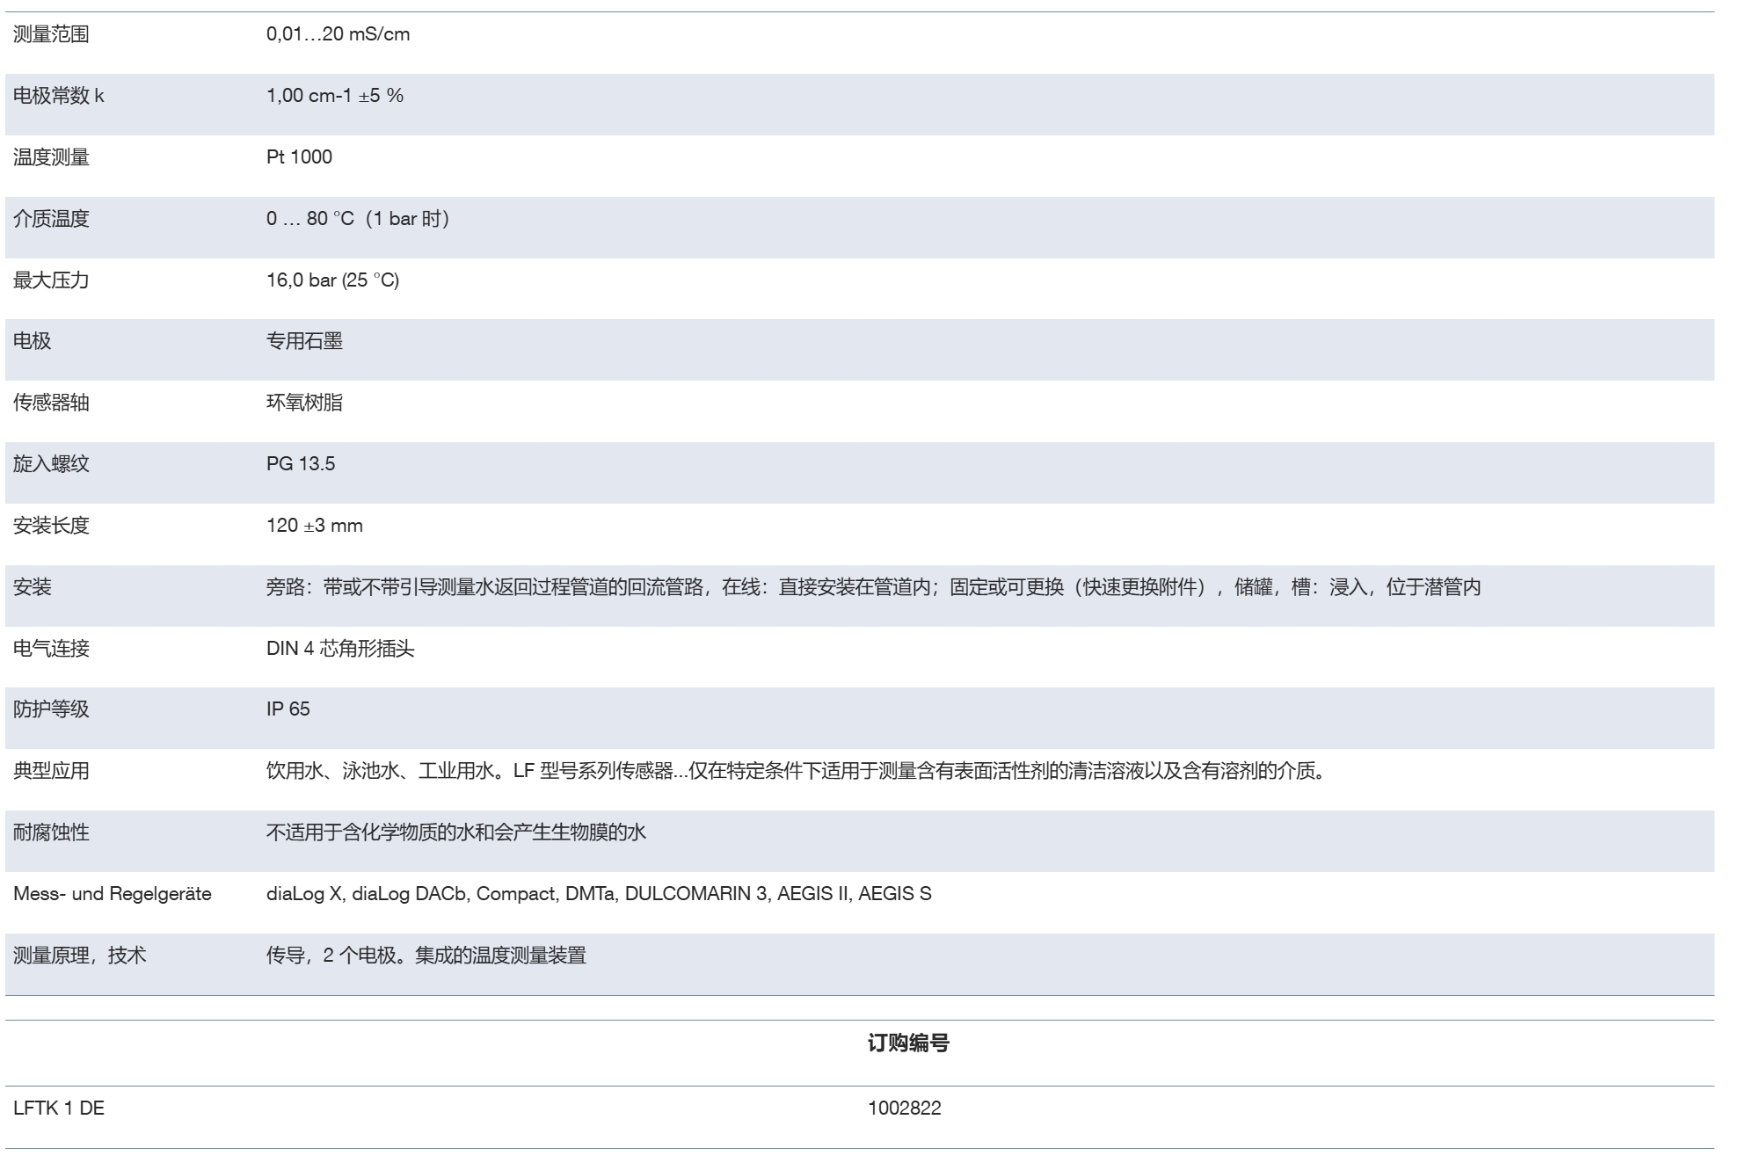Select the 防护等级 label
The width and height of the screenshot is (1740, 1163).
(51, 709)
